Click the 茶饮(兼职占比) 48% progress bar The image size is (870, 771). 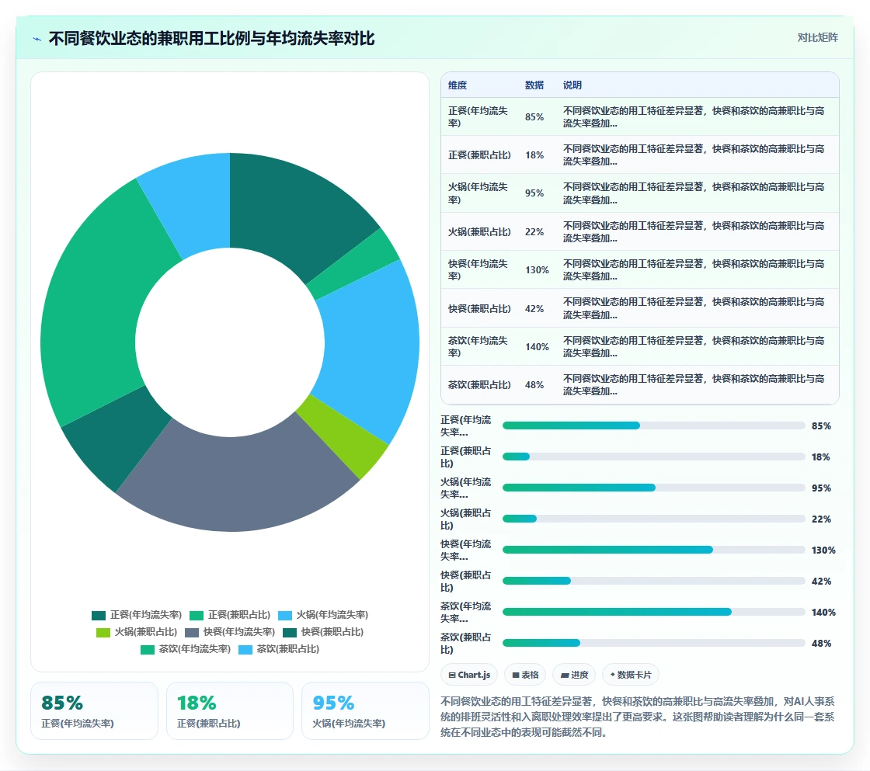pos(653,643)
